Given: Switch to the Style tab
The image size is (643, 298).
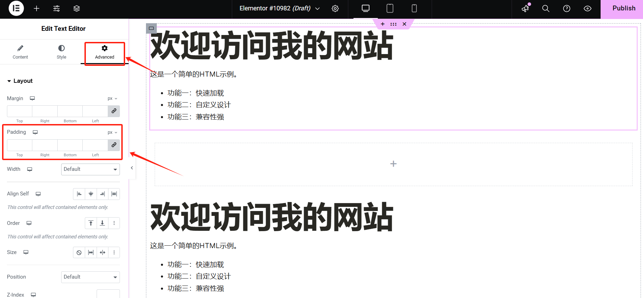Looking at the screenshot, I should click(62, 52).
